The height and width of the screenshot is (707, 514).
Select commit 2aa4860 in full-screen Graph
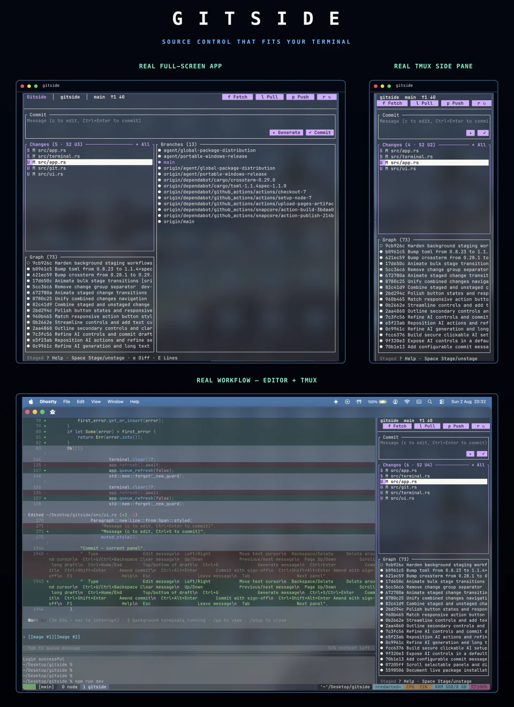(x=89, y=328)
